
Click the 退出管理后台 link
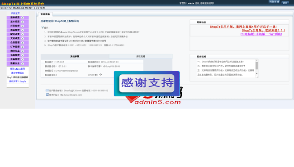[18, 73]
